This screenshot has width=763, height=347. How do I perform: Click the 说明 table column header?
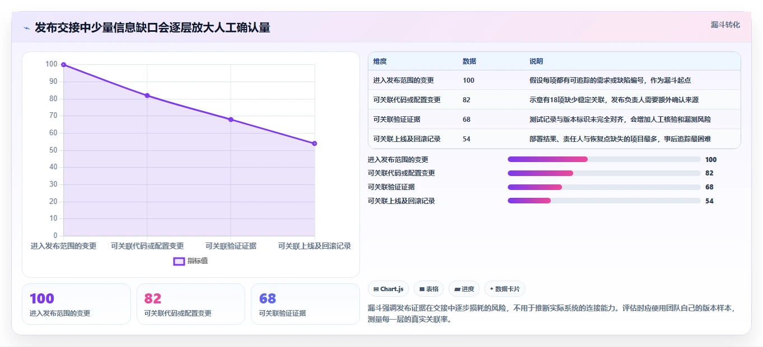point(536,61)
